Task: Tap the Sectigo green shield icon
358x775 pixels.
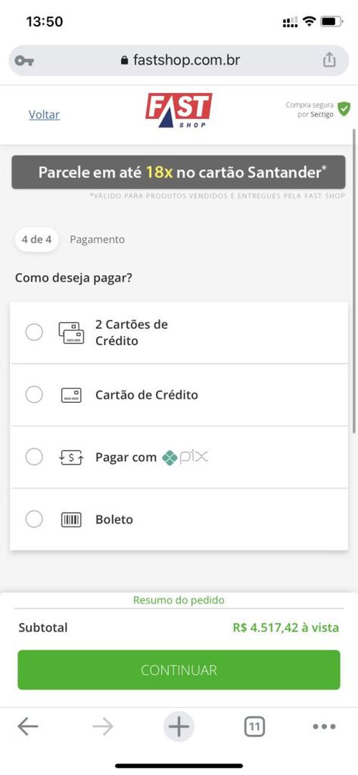Action: [x=344, y=109]
